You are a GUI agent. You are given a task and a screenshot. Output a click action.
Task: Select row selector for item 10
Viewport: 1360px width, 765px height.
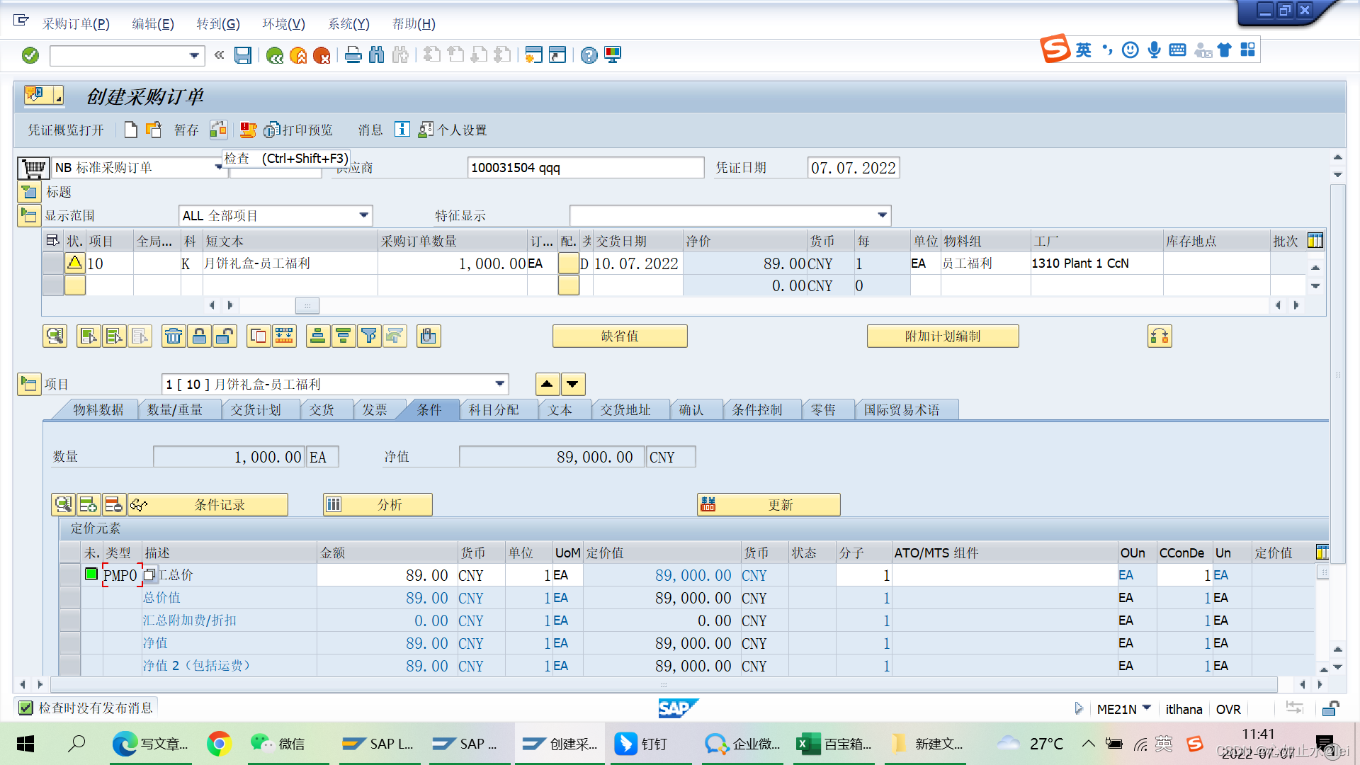click(x=52, y=263)
